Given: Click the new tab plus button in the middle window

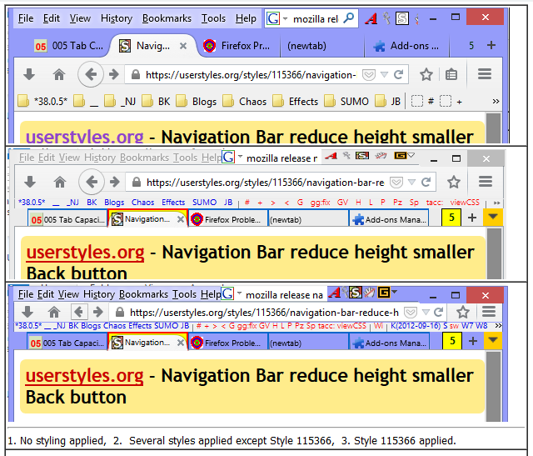Looking at the screenshot, I should point(472,218).
